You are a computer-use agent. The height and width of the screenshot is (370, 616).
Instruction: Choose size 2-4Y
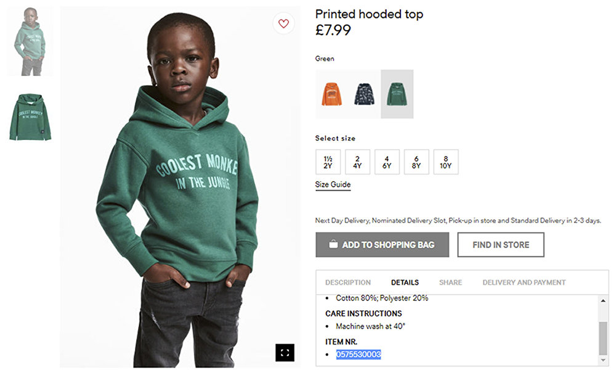coord(357,162)
